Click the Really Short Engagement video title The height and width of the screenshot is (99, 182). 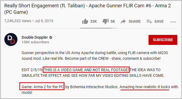[88, 9]
